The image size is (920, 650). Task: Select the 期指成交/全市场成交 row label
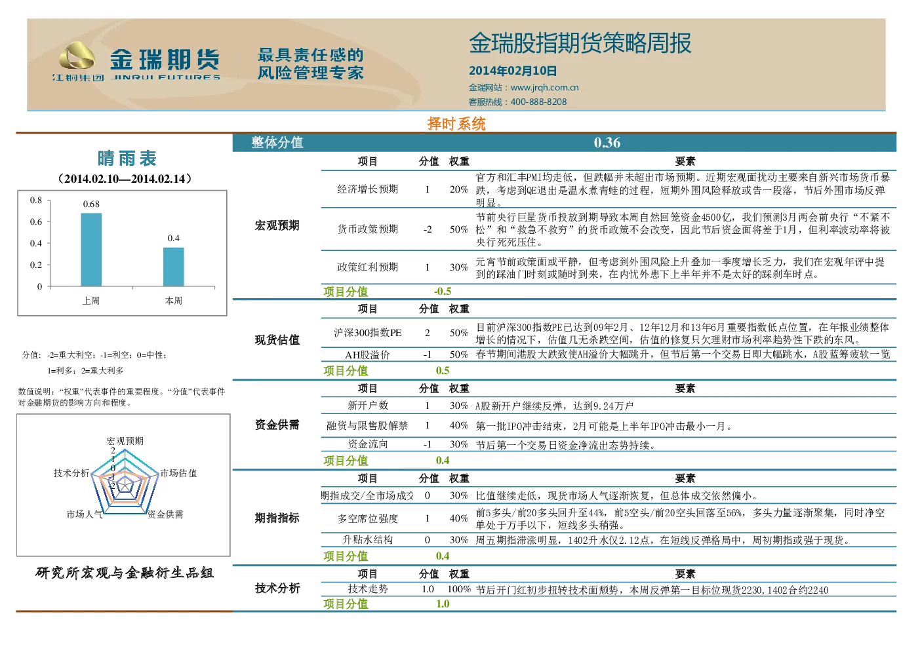pyautogui.click(x=367, y=496)
